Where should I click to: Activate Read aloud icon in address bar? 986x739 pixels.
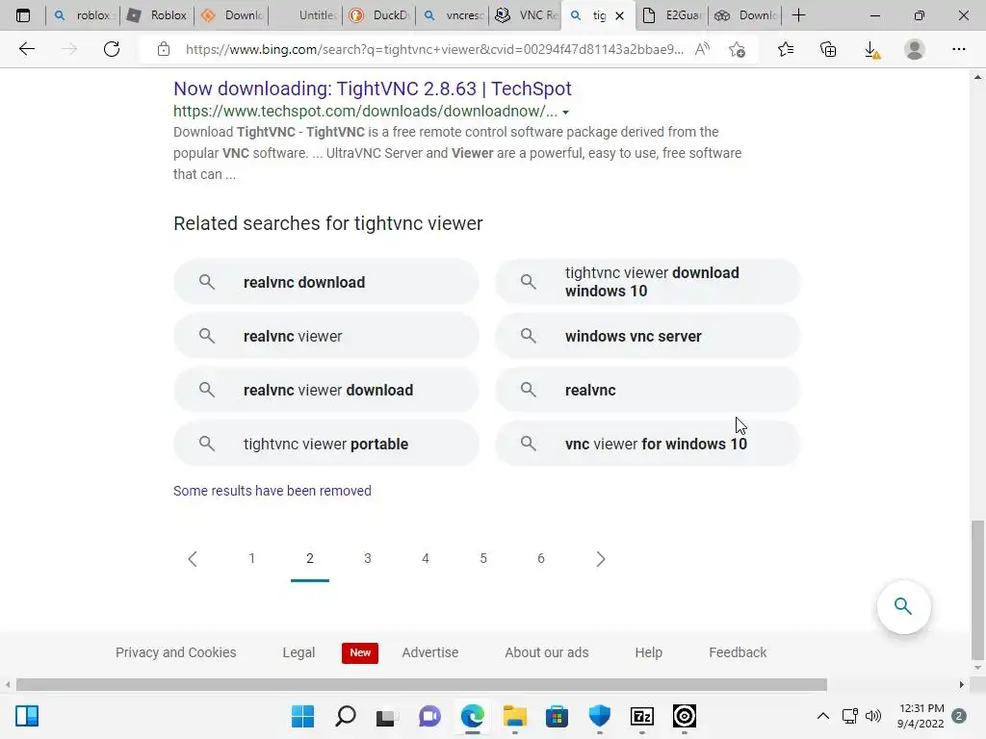pyautogui.click(x=702, y=49)
